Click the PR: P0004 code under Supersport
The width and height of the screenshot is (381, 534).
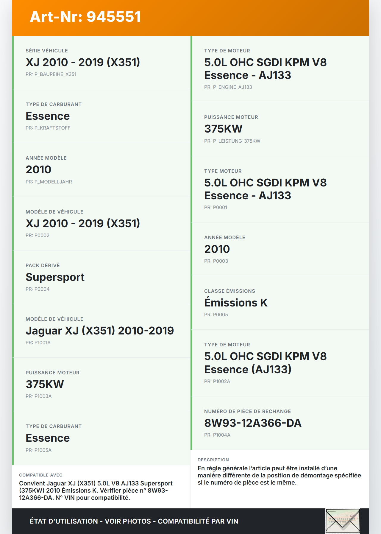click(x=38, y=289)
